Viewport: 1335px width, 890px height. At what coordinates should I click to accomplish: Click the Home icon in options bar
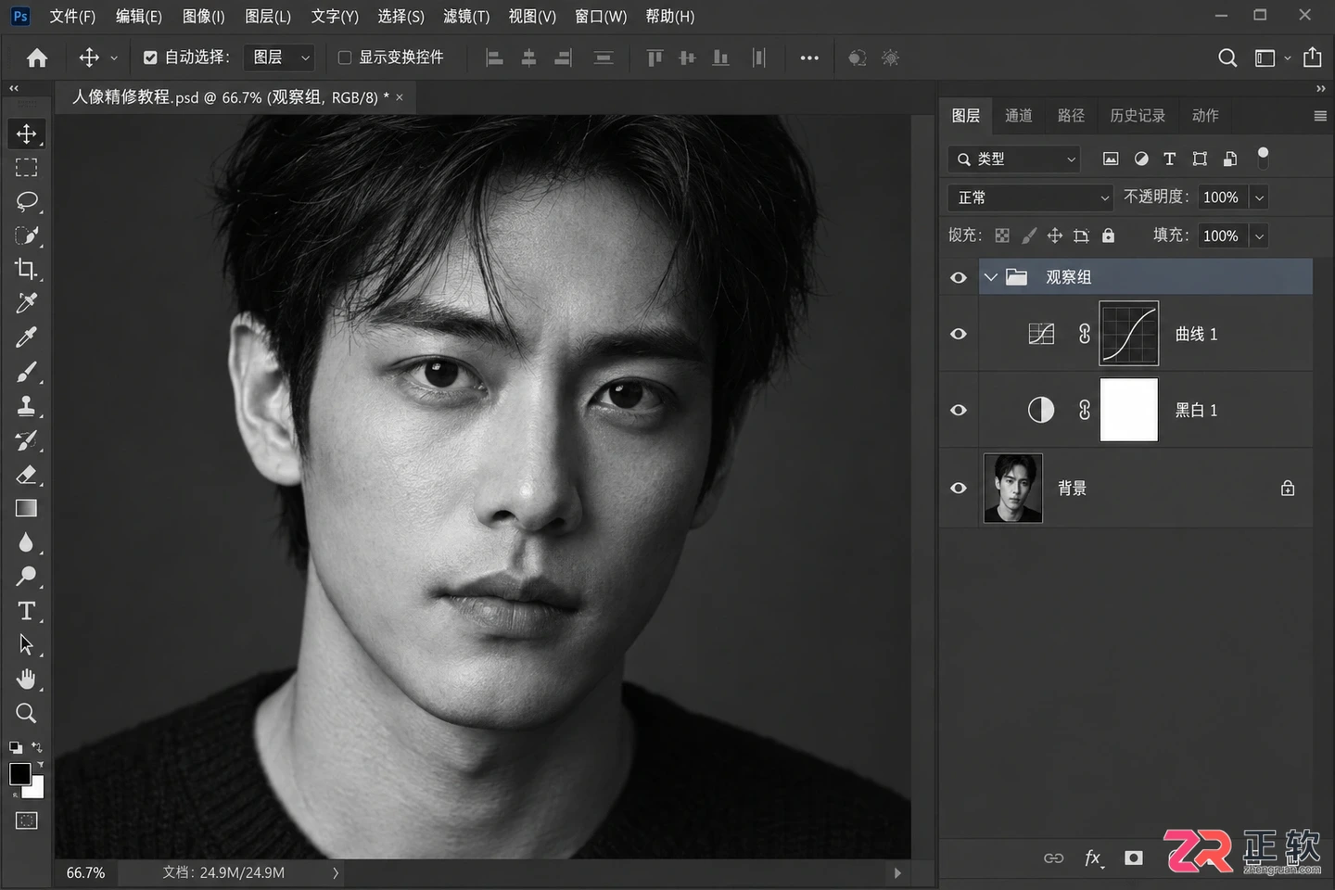(x=37, y=57)
